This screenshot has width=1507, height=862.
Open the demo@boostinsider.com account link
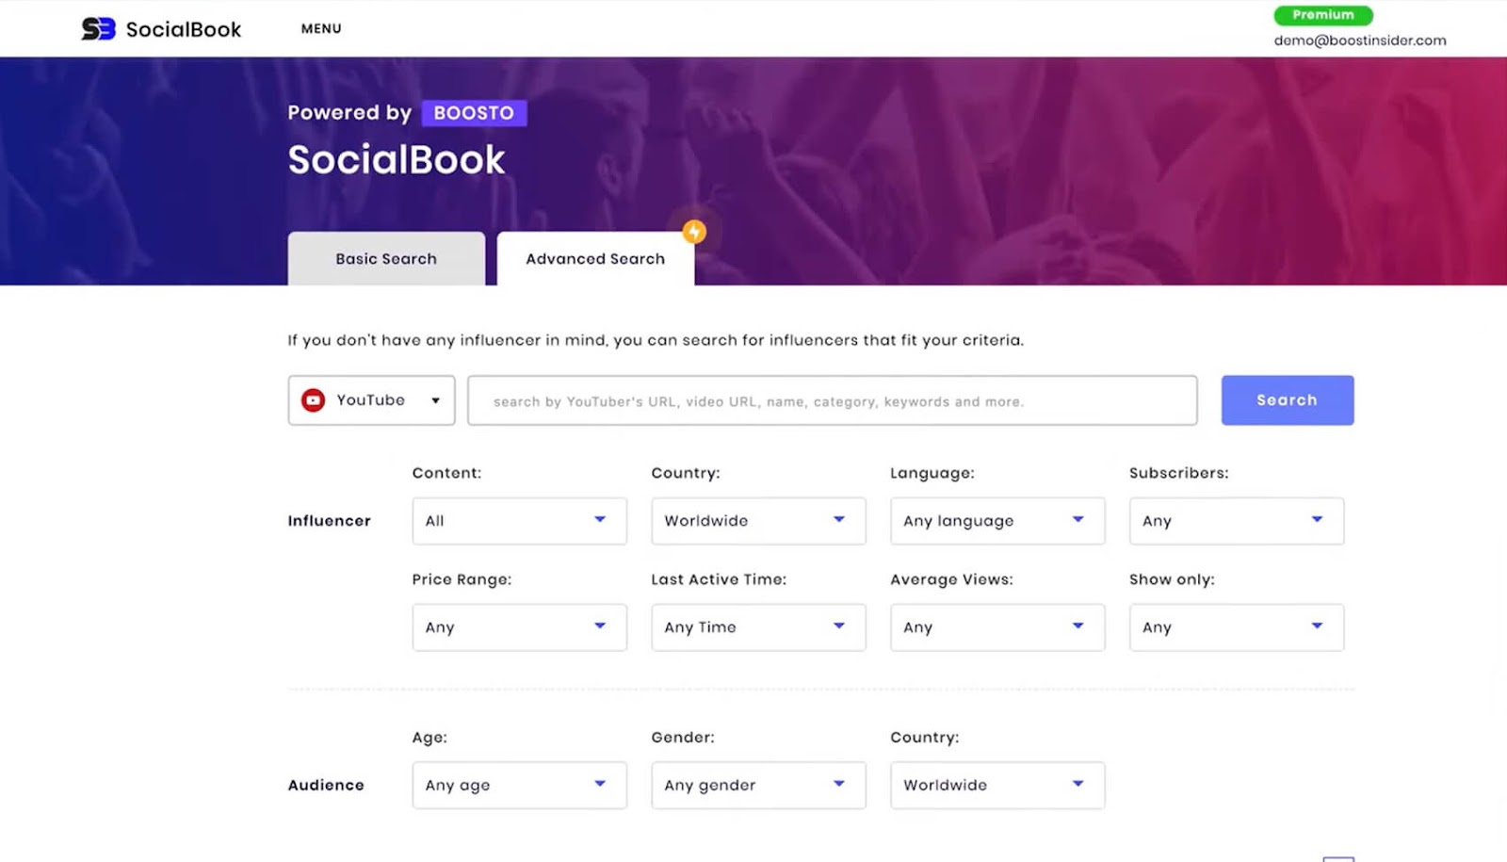pos(1360,41)
